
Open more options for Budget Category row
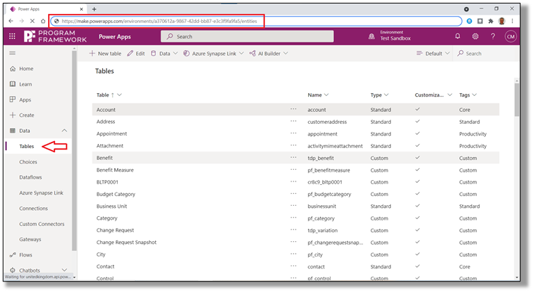294,194
